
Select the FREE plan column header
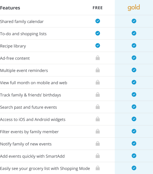98,8
